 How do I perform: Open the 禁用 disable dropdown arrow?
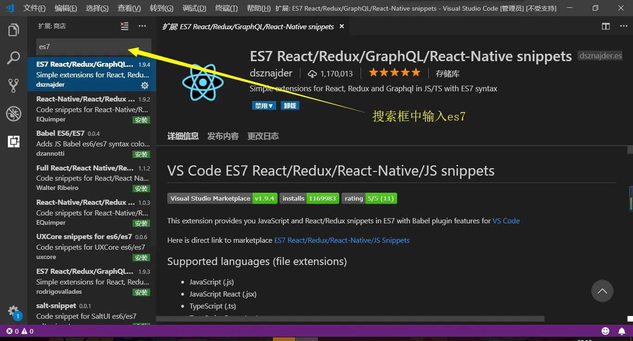tap(271, 105)
